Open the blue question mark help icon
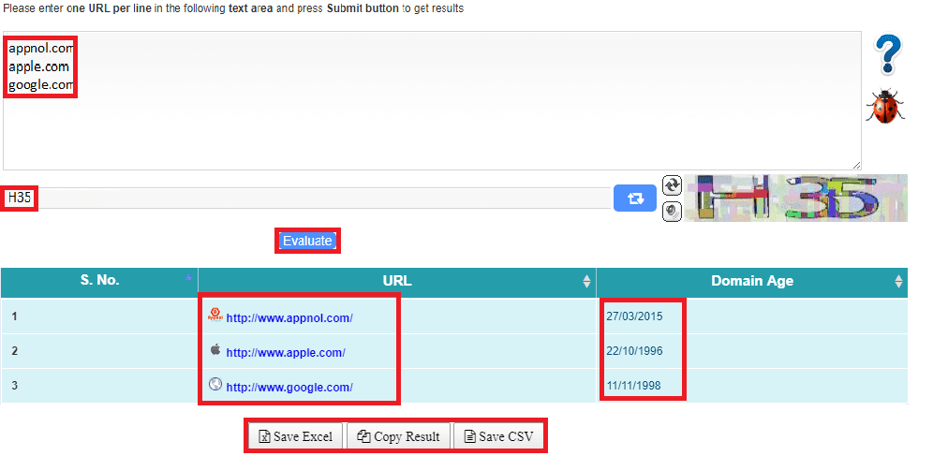933x456 pixels. click(888, 54)
